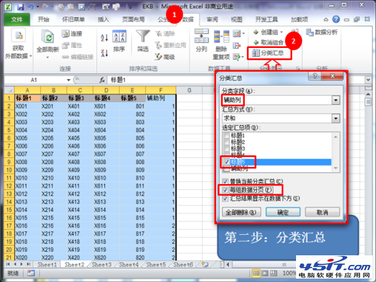Viewport: 376px width, 282px height.
Task: Click the Sort A-Z ascending icon
Action: tap(105, 38)
